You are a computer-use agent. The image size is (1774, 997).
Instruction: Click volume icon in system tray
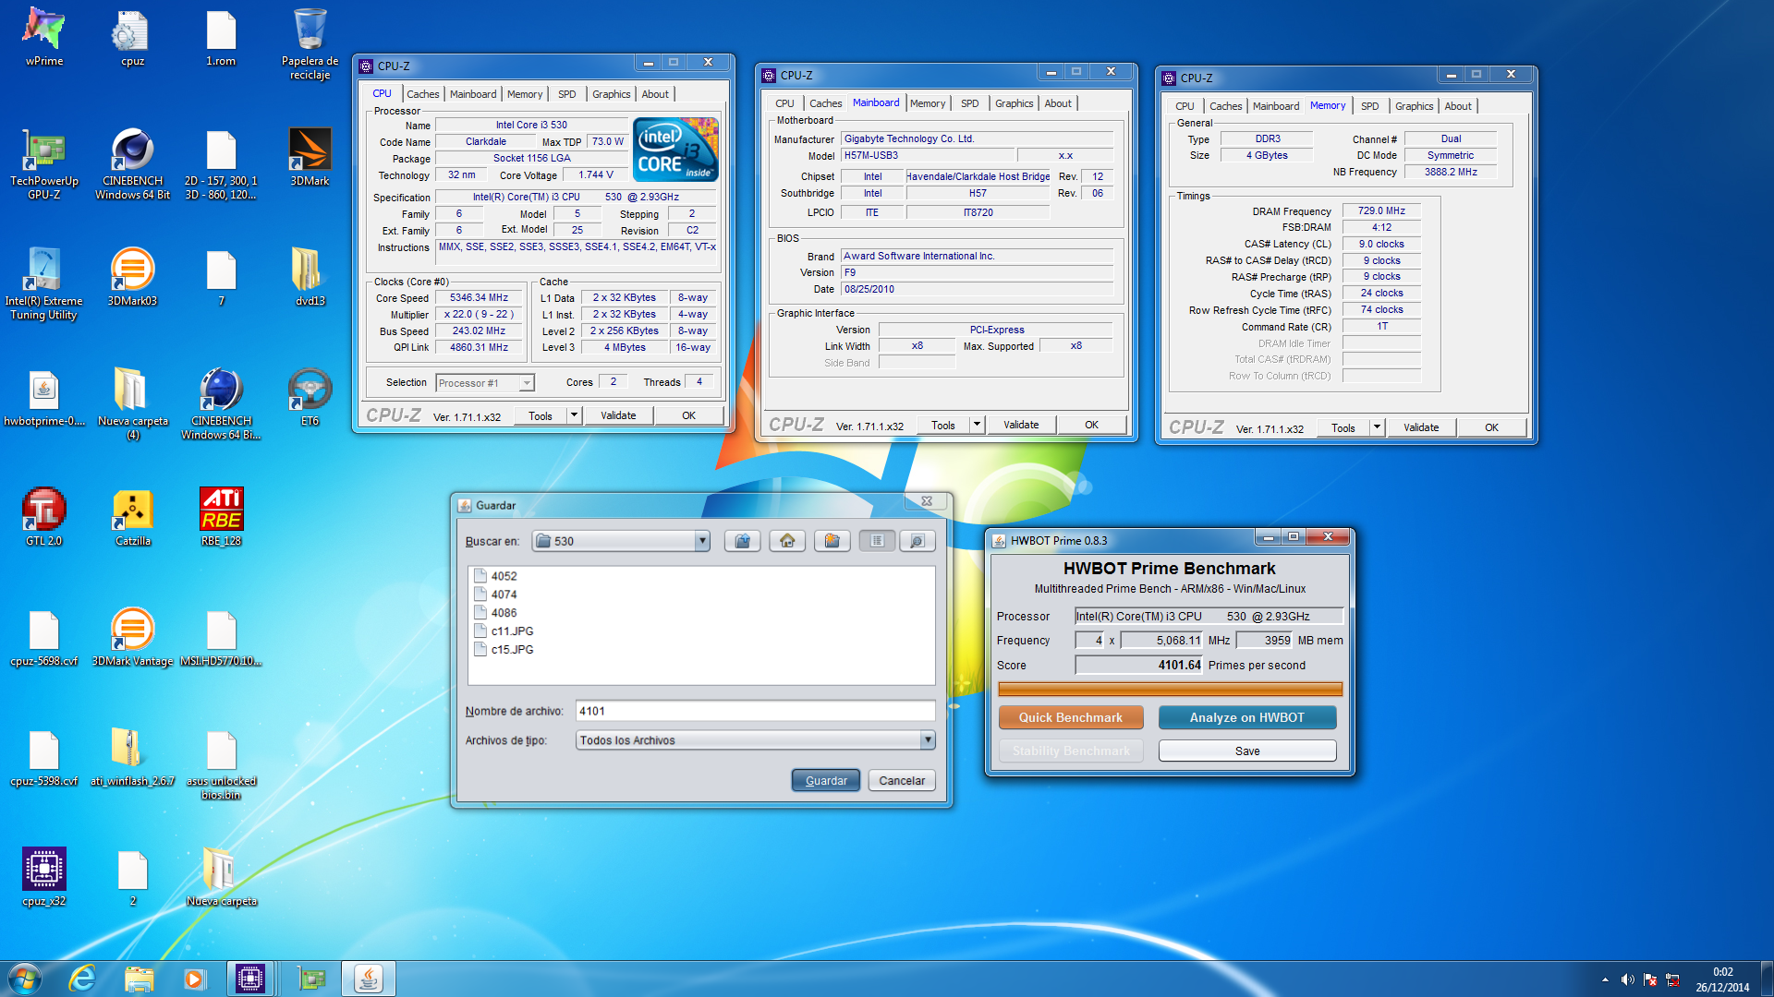click(1627, 979)
